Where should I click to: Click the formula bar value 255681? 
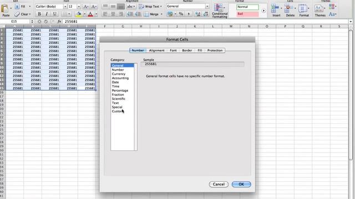click(71, 22)
